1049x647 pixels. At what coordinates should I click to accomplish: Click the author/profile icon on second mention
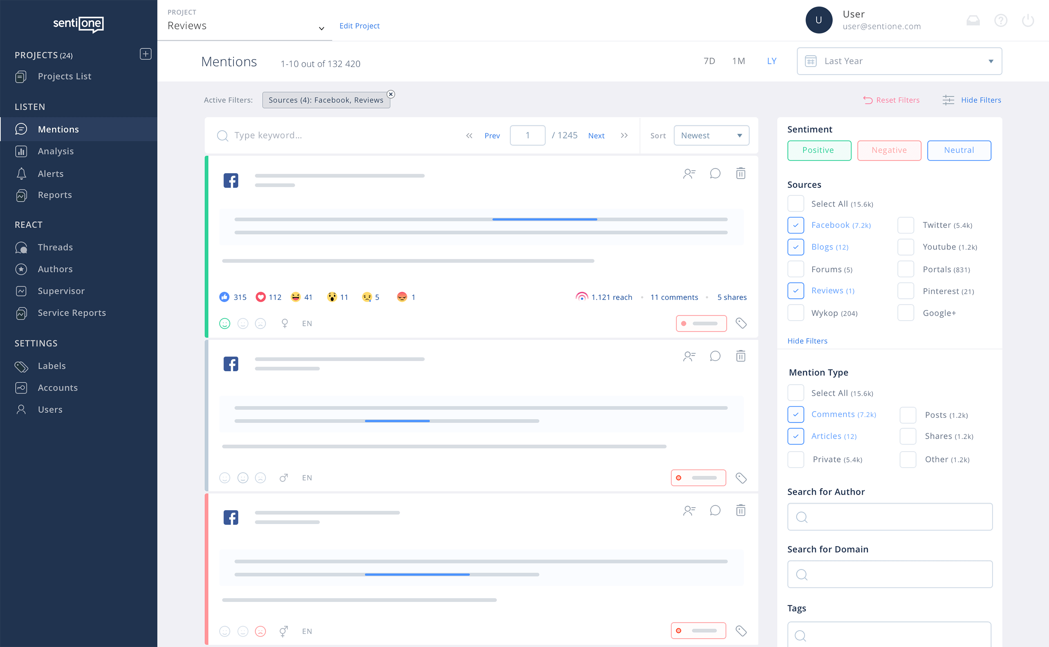pyautogui.click(x=689, y=355)
